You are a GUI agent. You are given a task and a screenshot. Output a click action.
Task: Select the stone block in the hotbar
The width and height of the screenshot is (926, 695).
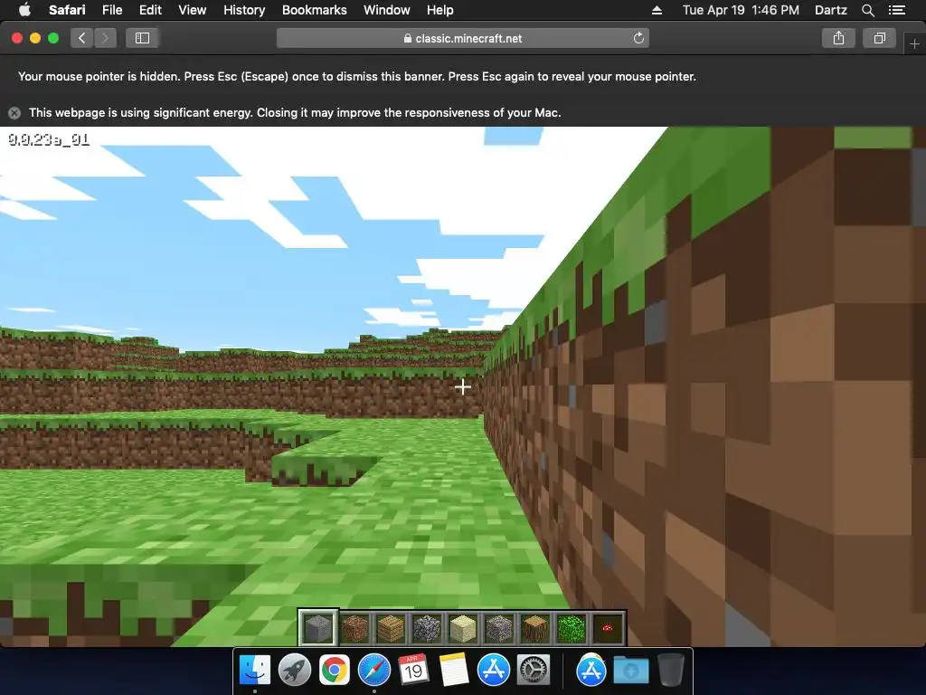point(317,628)
